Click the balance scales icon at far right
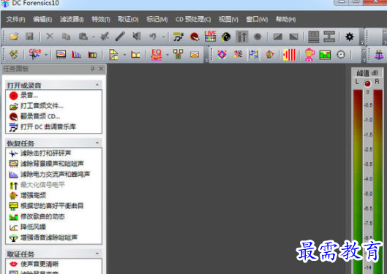The height and width of the screenshot is (274, 387). click(x=380, y=55)
